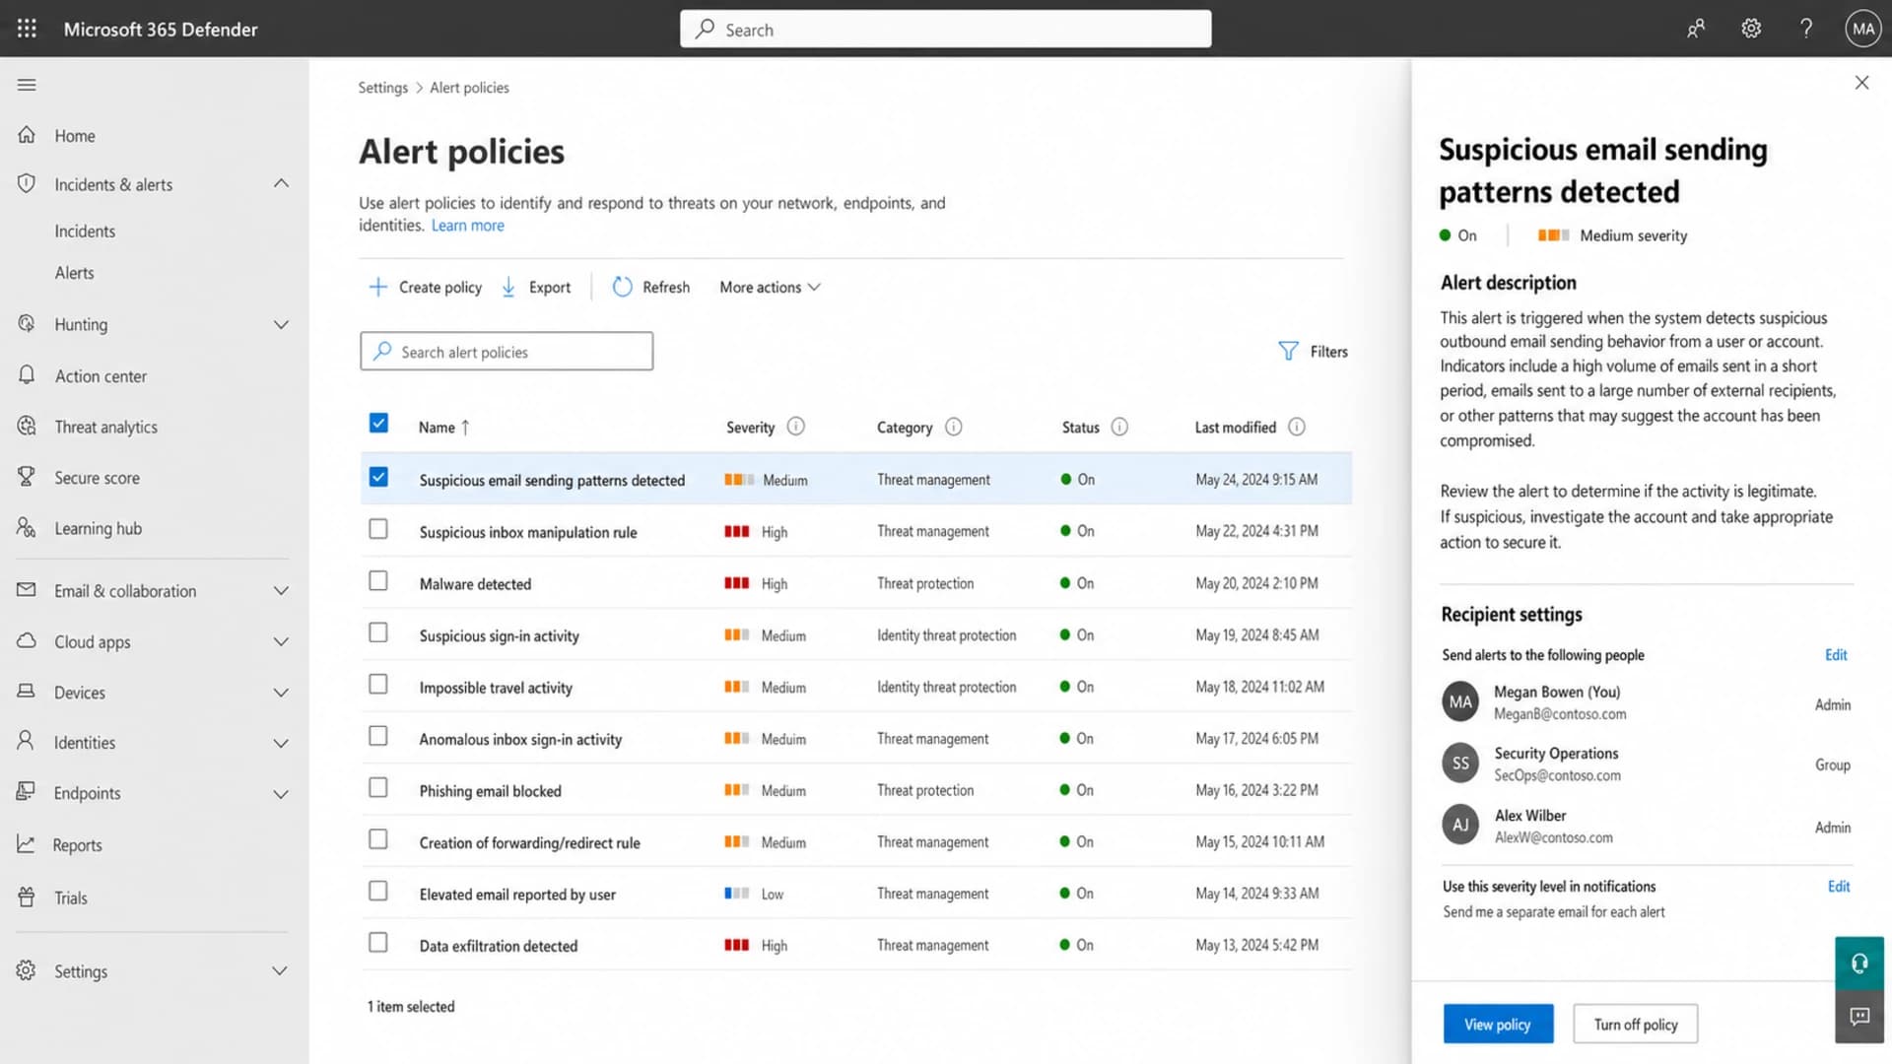Sort by the Name column header
Screen dimensions: 1892x1064
tap(443, 427)
